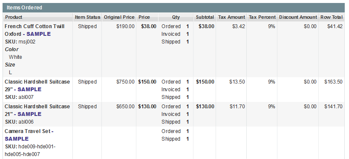349x159 pixels.
Task: Click SKU abl007 text
Action: click(19, 97)
